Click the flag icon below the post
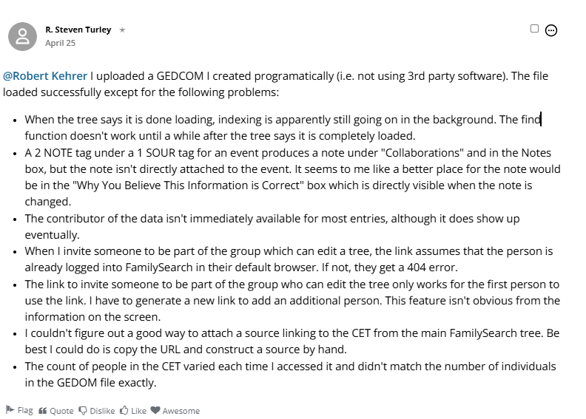Image resolution: width=586 pixels, height=419 pixels. 10,409
